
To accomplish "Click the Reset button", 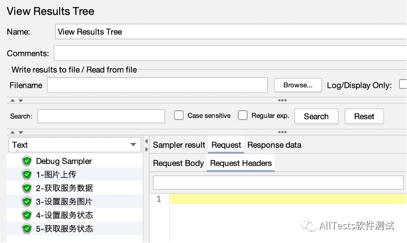I will 364,117.
